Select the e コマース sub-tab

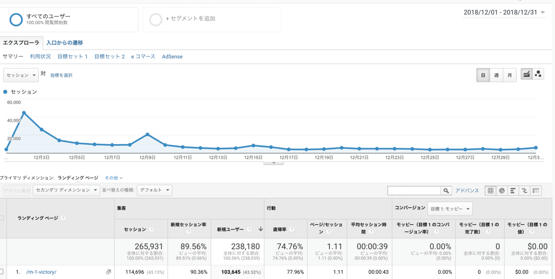143,57
